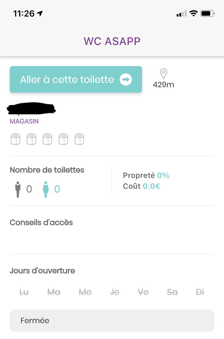Toggle the Di (Sunday) opening day
Screen dimensions: 224x339
click(200, 292)
